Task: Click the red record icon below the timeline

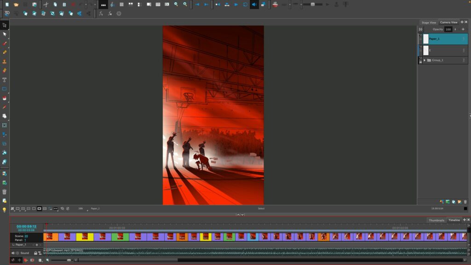Action: point(26,260)
